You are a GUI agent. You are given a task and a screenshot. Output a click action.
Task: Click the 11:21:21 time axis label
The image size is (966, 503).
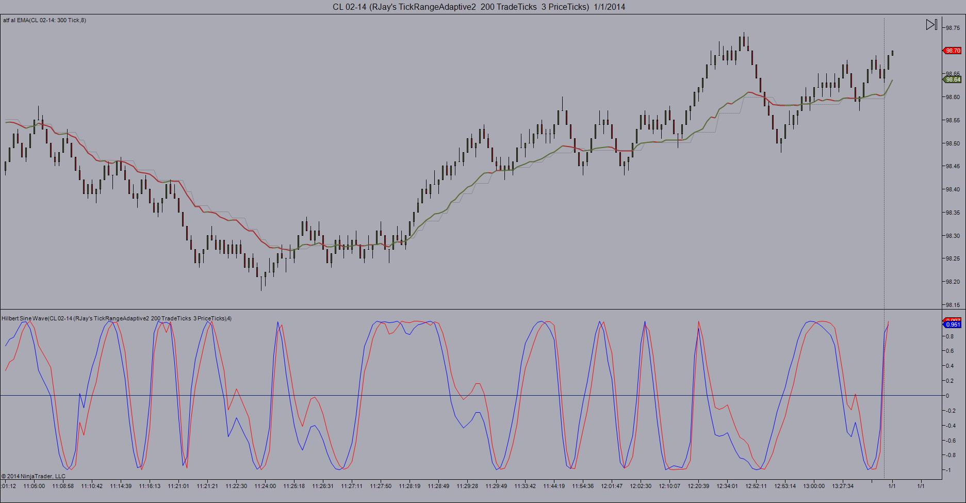pyautogui.click(x=208, y=485)
